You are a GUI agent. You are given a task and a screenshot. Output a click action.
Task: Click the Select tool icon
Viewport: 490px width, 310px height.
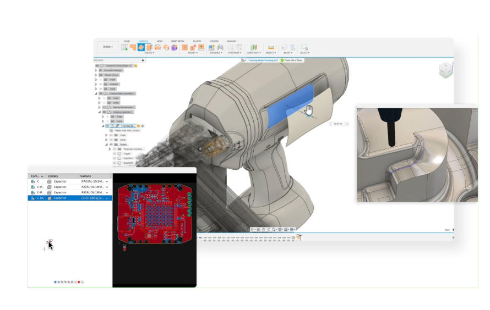[x=304, y=48]
